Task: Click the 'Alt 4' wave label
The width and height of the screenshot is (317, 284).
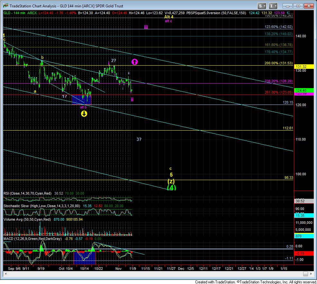Action: point(169,17)
